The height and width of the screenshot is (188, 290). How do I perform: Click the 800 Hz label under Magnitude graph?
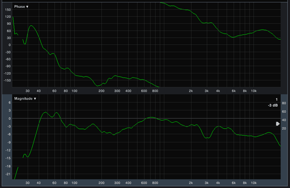coord(155,183)
